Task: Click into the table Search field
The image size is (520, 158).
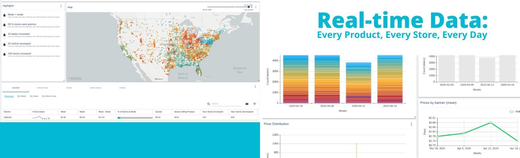Action: (226, 104)
